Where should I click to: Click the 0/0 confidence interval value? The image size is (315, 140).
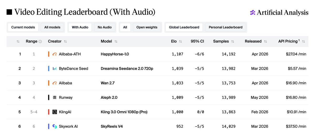pos(201,112)
